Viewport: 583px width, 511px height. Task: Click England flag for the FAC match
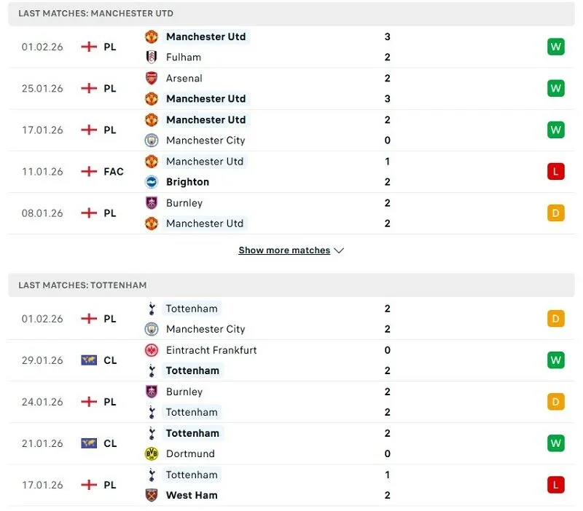(89, 172)
